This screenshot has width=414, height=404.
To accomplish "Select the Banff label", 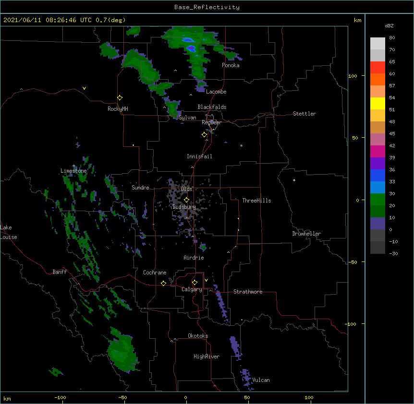I will click(x=60, y=272).
